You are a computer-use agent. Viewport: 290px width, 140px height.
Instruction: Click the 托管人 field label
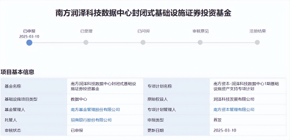pos(11,120)
